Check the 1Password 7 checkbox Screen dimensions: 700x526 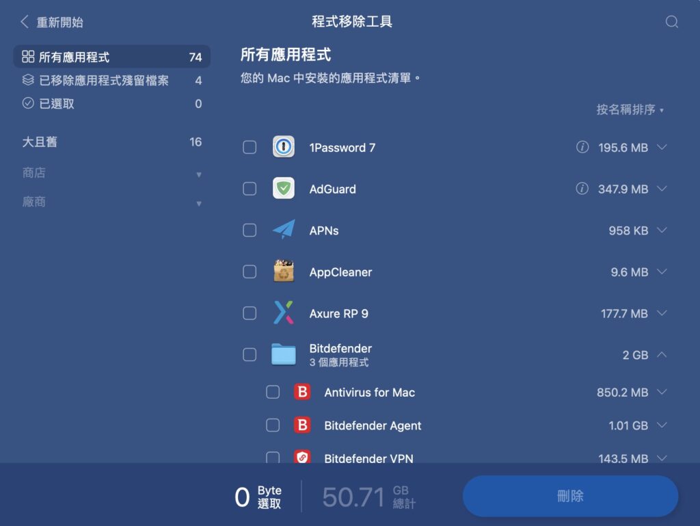(x=250, y=147)
